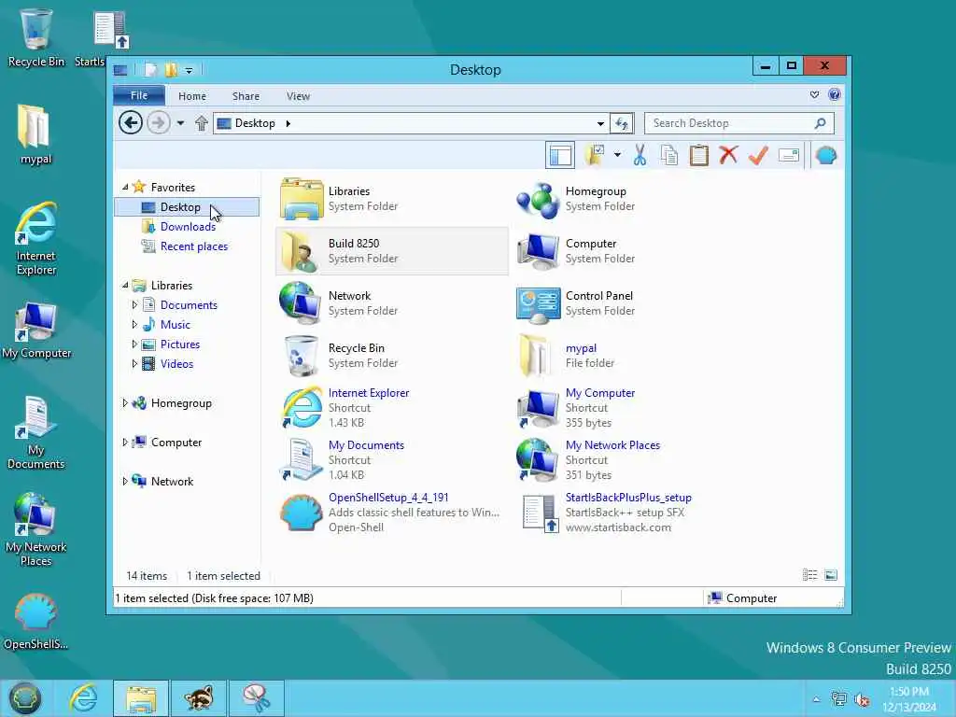Click New Folder in Quick Access Toolbar

point(171,70)
